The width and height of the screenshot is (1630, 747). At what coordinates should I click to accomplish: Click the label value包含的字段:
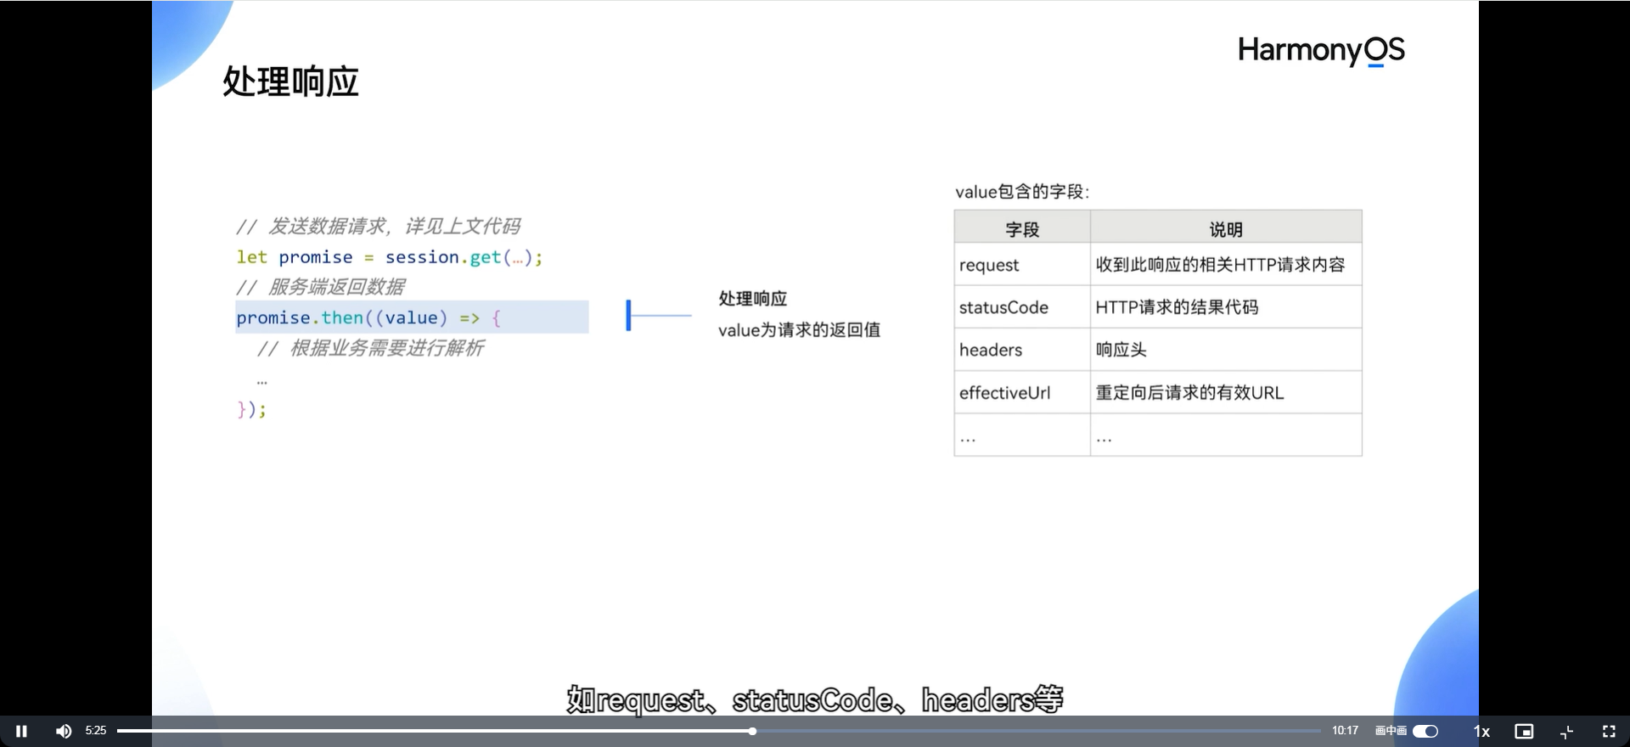click(1022, 192)
